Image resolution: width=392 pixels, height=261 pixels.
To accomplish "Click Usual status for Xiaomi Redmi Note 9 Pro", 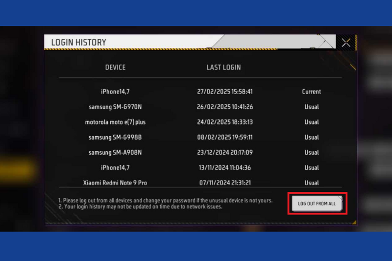I will 312,183.
